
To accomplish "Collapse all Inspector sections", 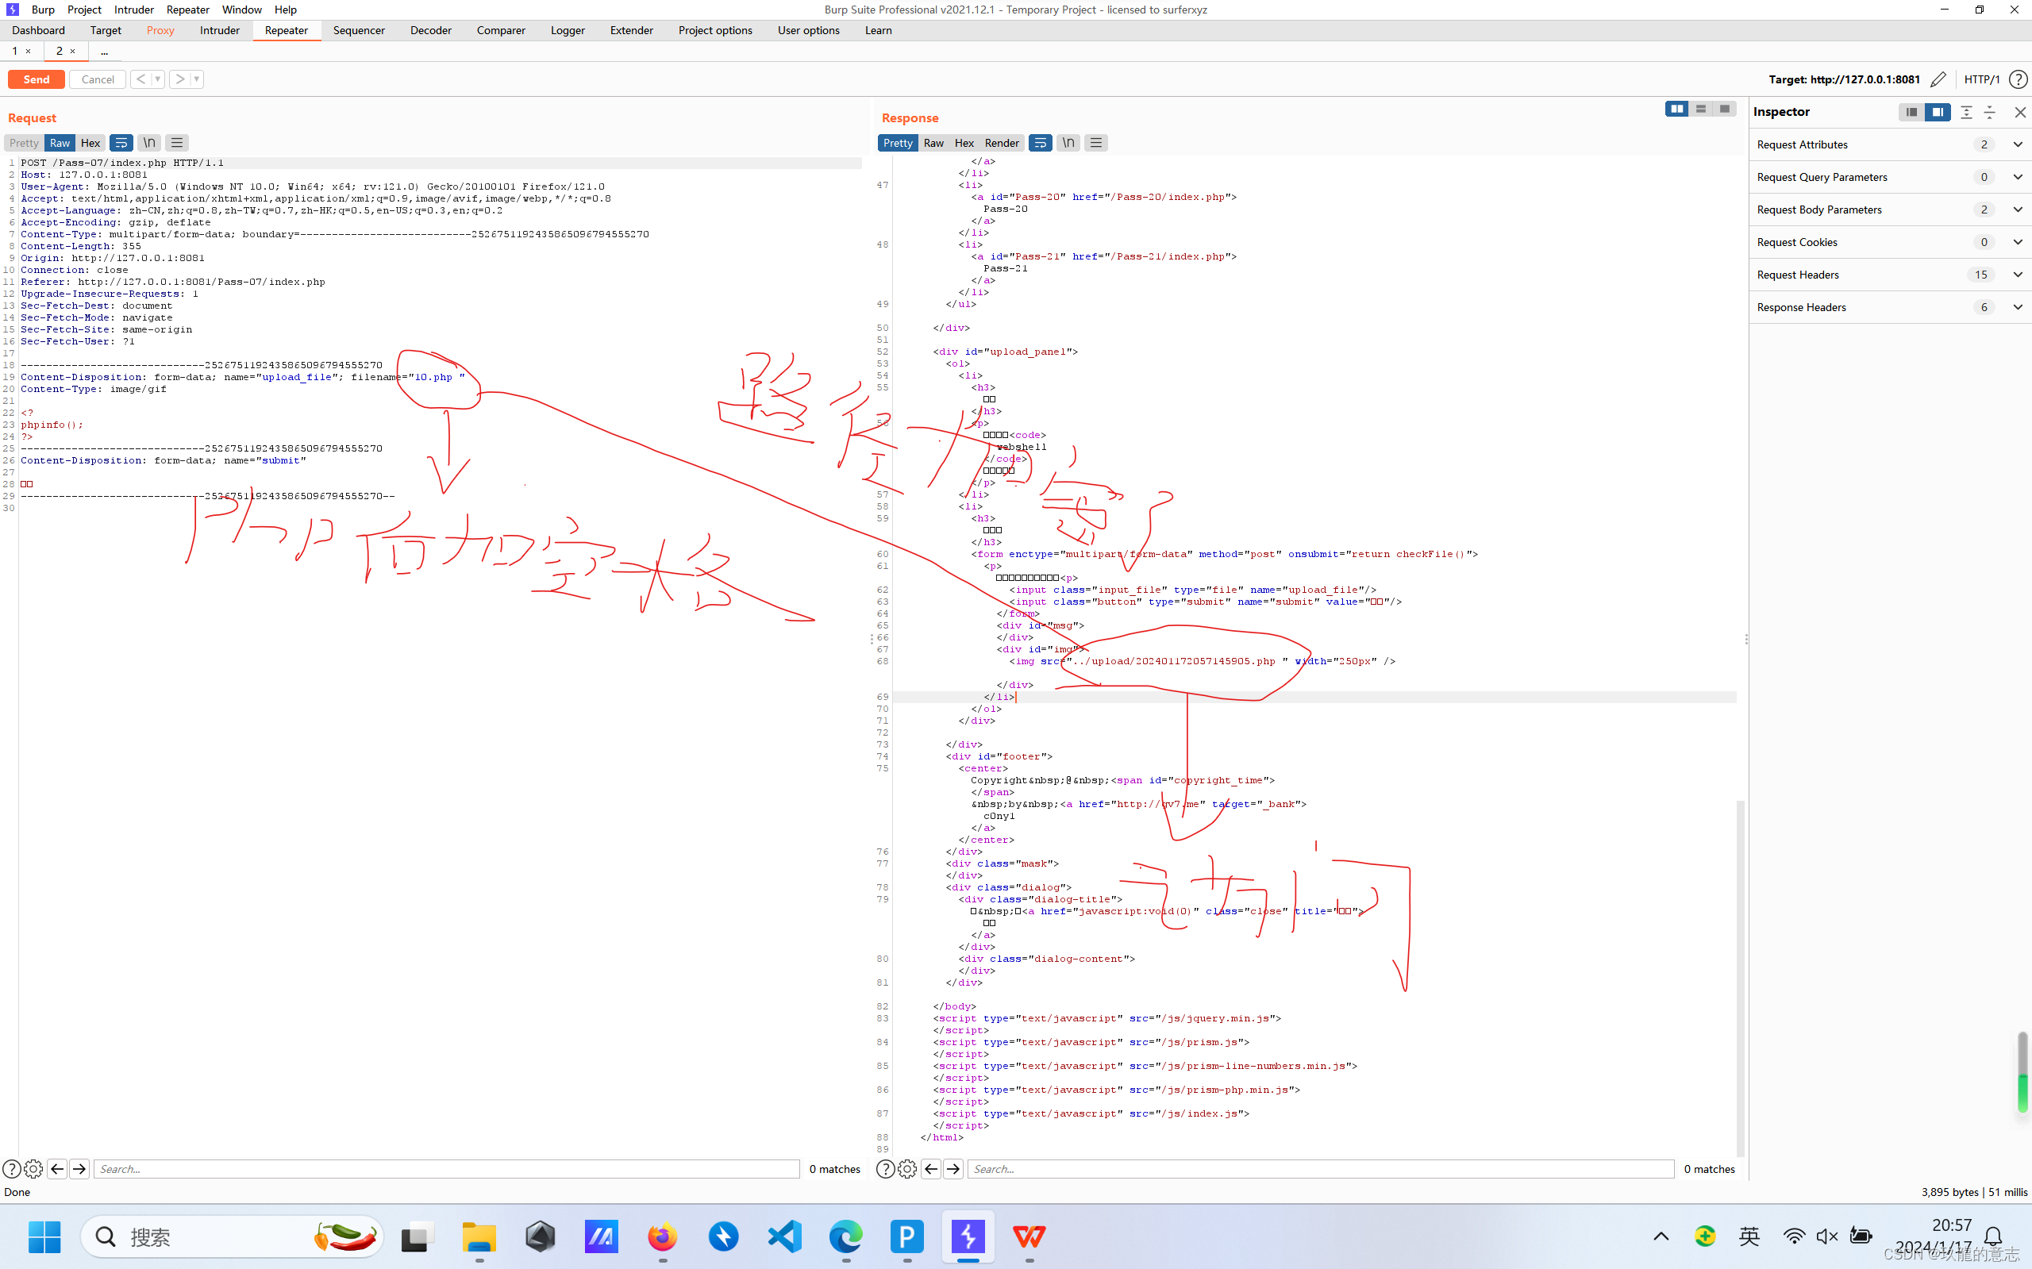I will pyautogui.click(x=1990, y=112).
